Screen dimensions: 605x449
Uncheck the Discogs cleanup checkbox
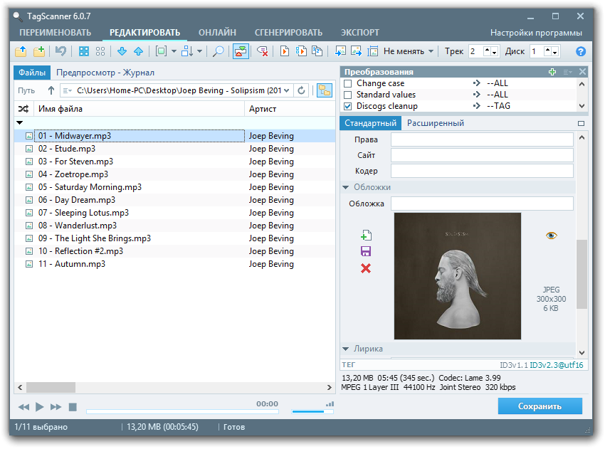(x=348, y=106)
